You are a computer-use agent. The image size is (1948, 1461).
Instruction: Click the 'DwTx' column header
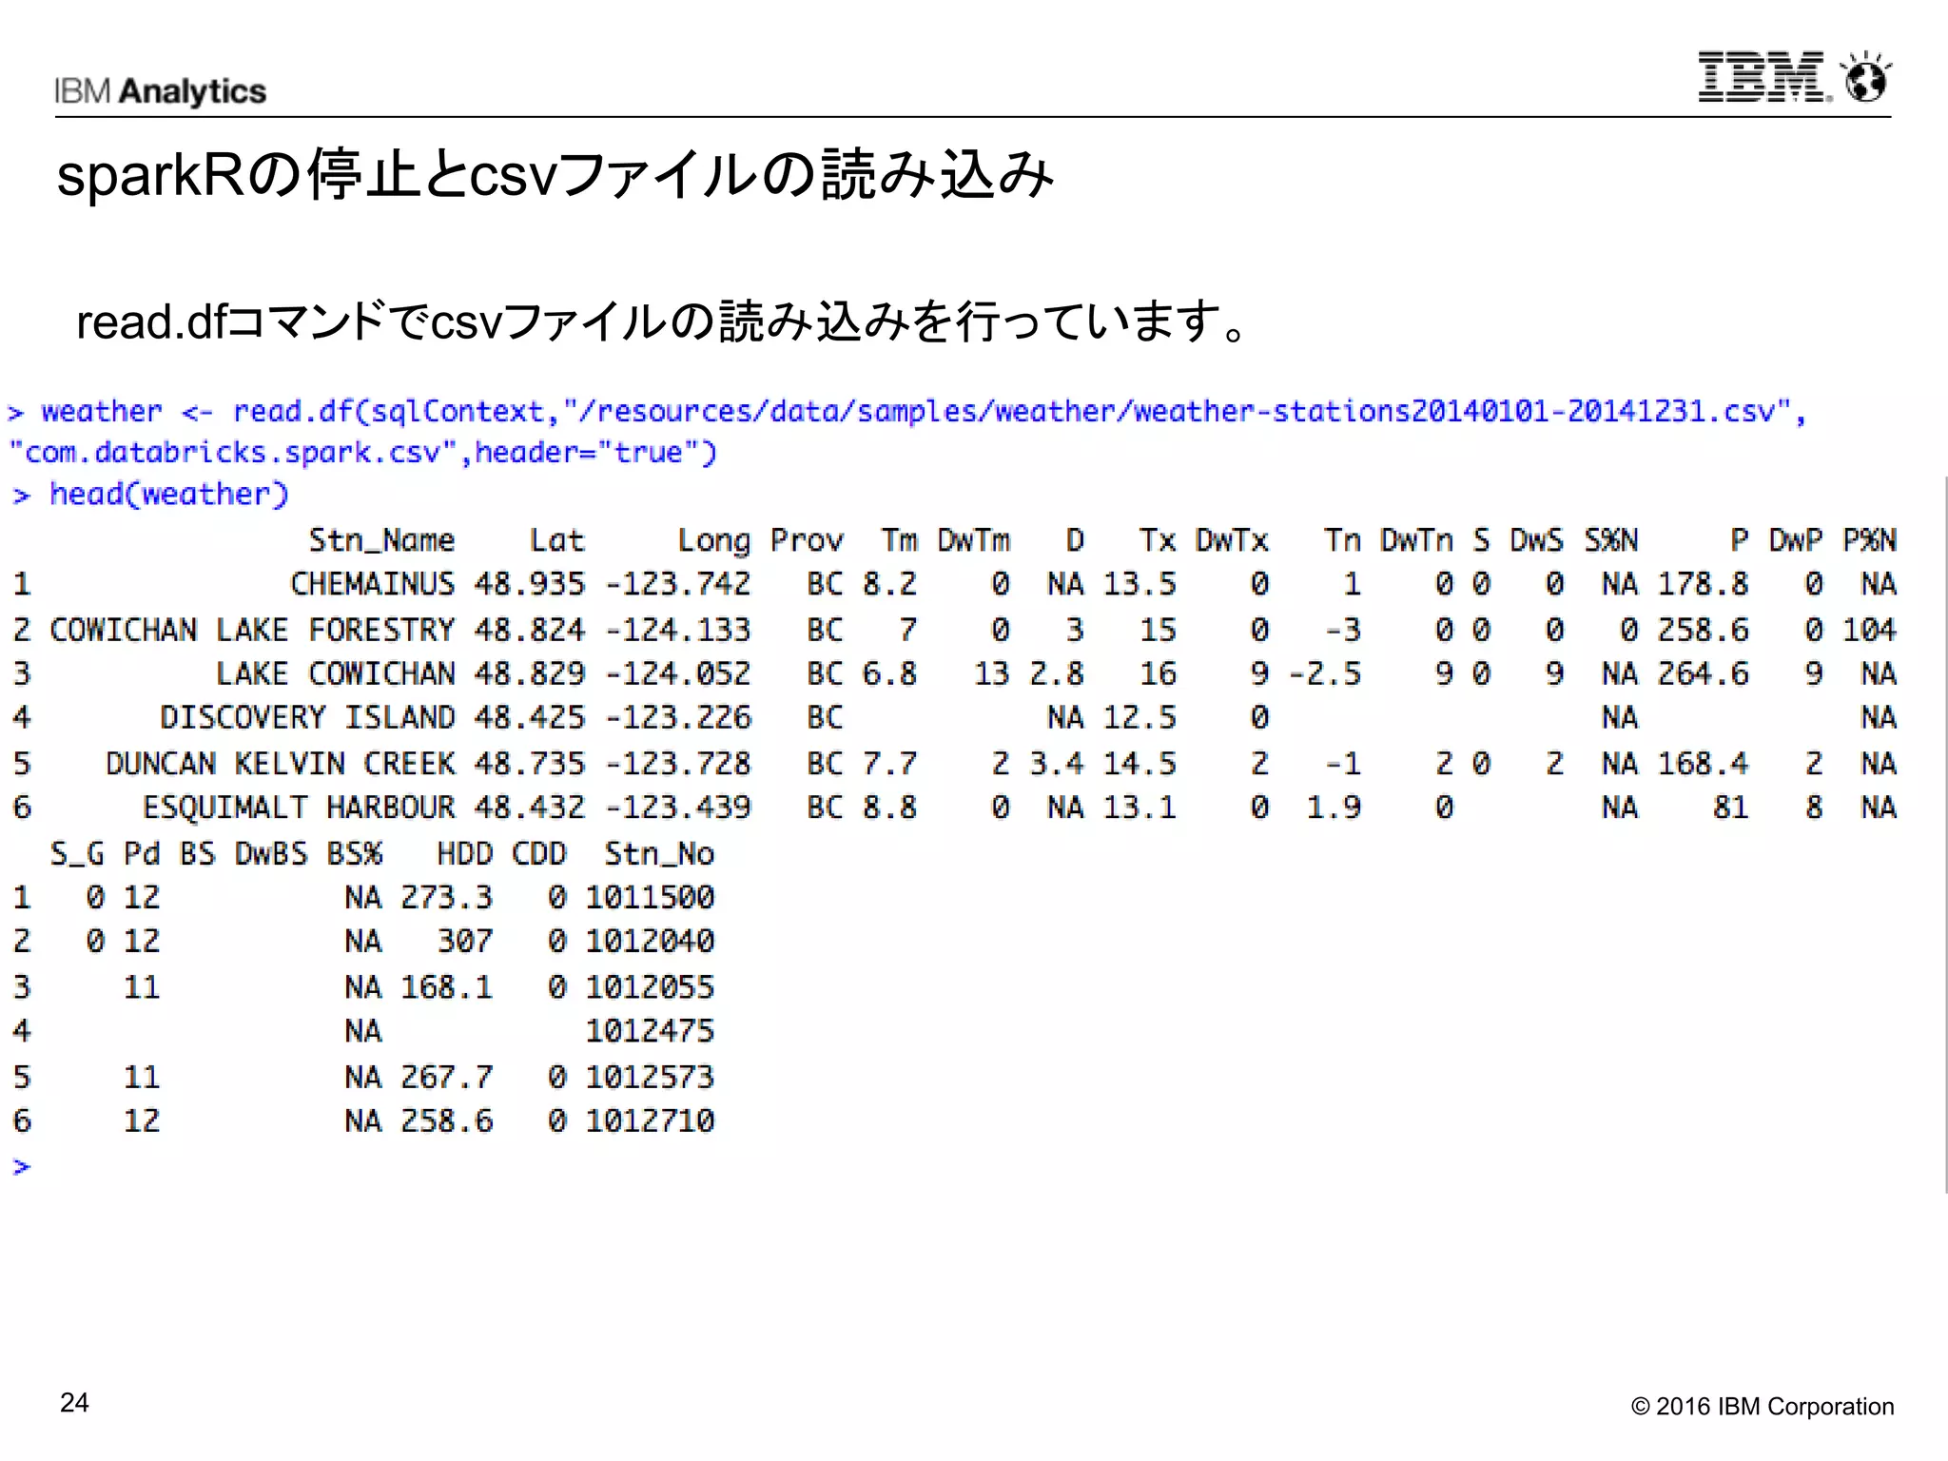click(1232, 540)
